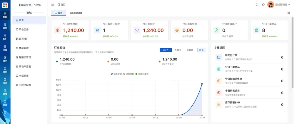Open 电话配置 in the sidebar menu
Image resolution: width=294 pixels, height=124 pixels.
pyautogui.click(x=29, y=76)
